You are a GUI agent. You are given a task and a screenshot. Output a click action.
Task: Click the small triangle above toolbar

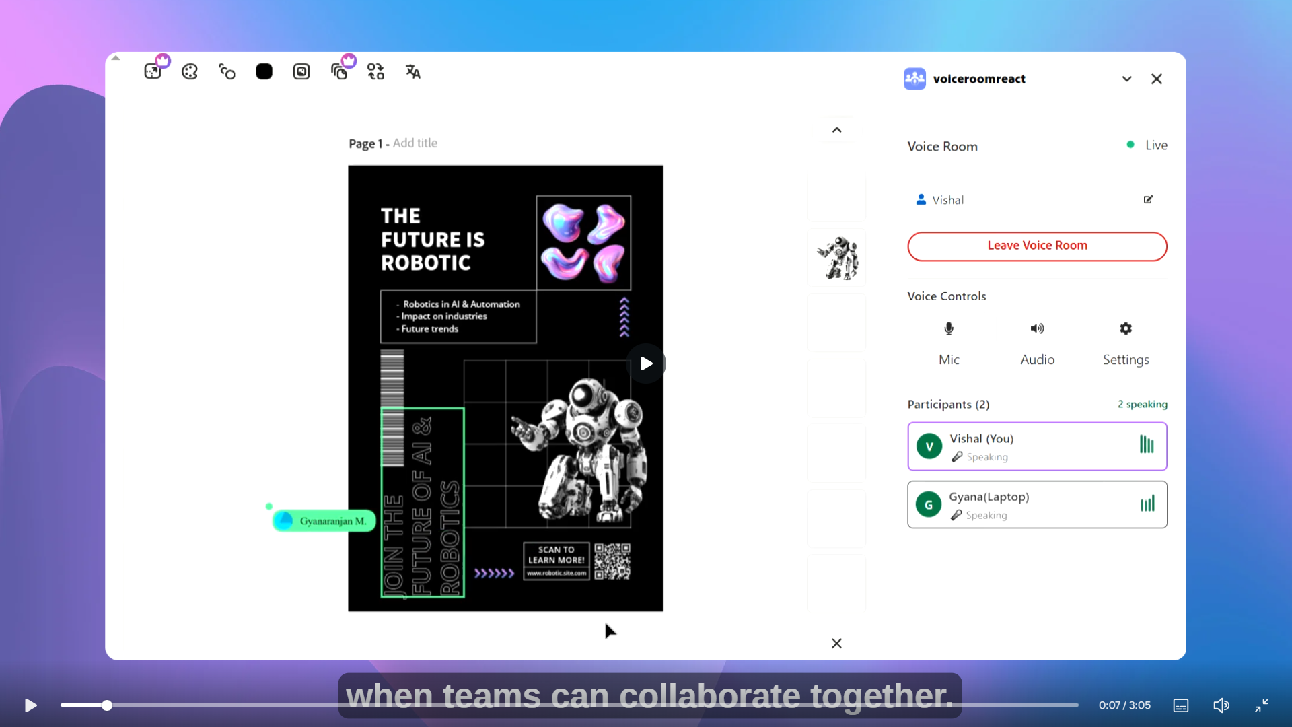point(116,58)
